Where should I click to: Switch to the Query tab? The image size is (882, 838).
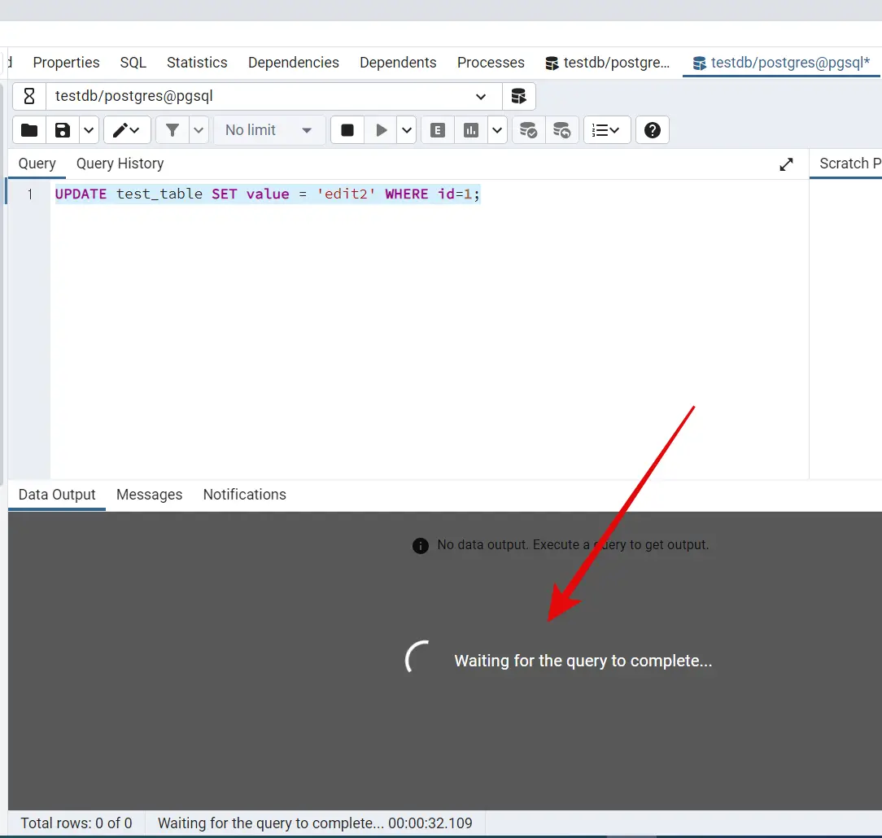click(37, 164)
